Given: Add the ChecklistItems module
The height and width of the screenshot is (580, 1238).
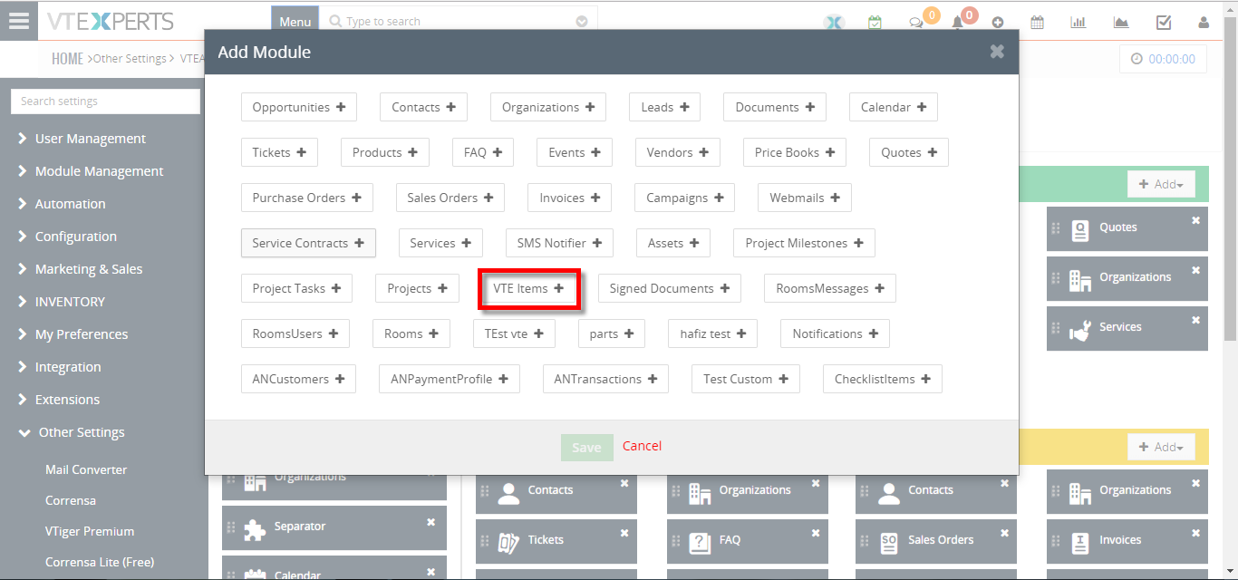Looking at the screenshot, I should [x=883, y=379].
